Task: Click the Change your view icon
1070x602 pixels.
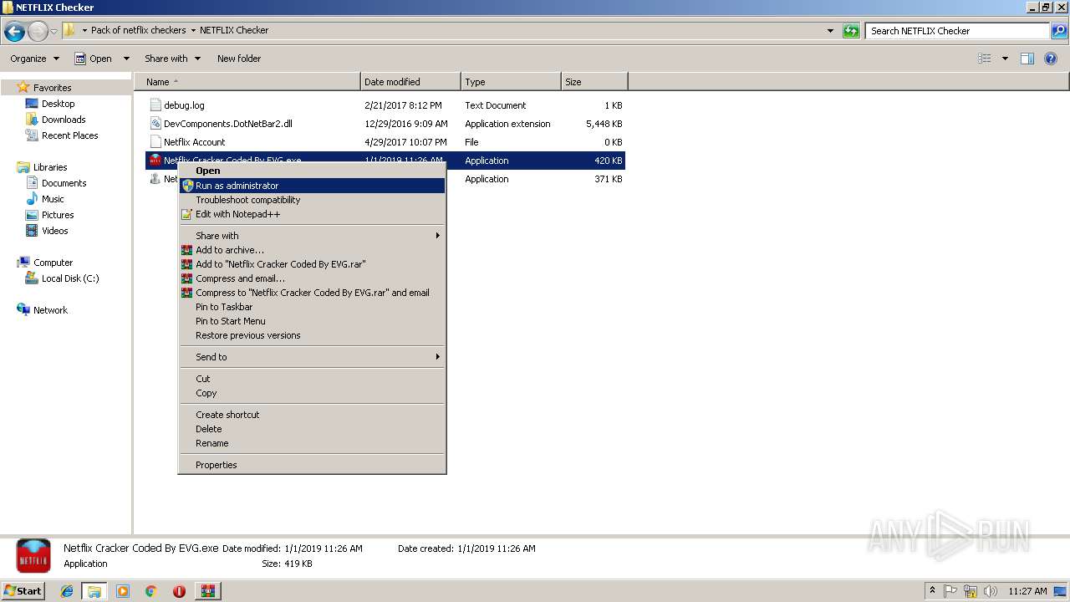Action: 985,59
